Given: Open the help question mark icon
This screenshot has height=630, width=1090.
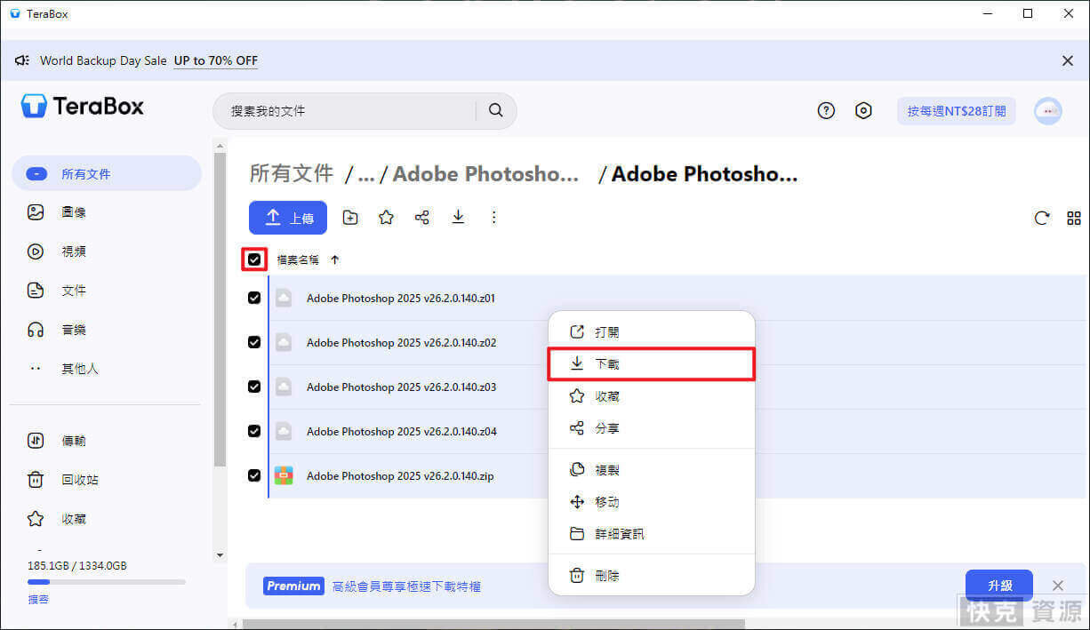Looking at the screenshot, I should click(827, 111).
